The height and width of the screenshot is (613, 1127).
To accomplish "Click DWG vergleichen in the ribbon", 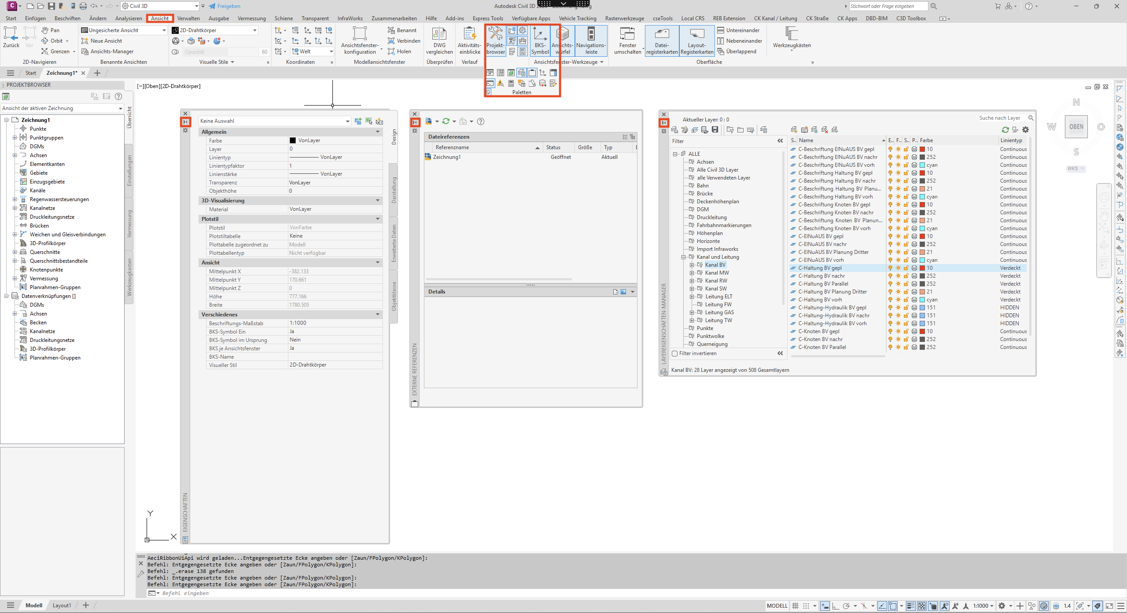I will pos(439,40).
